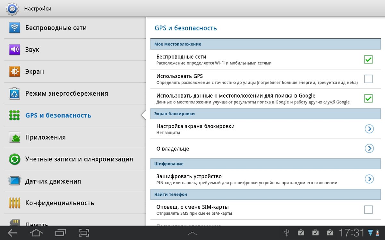
Task: Tap Экран блокировки section header
Action: [x=265, y=114]
